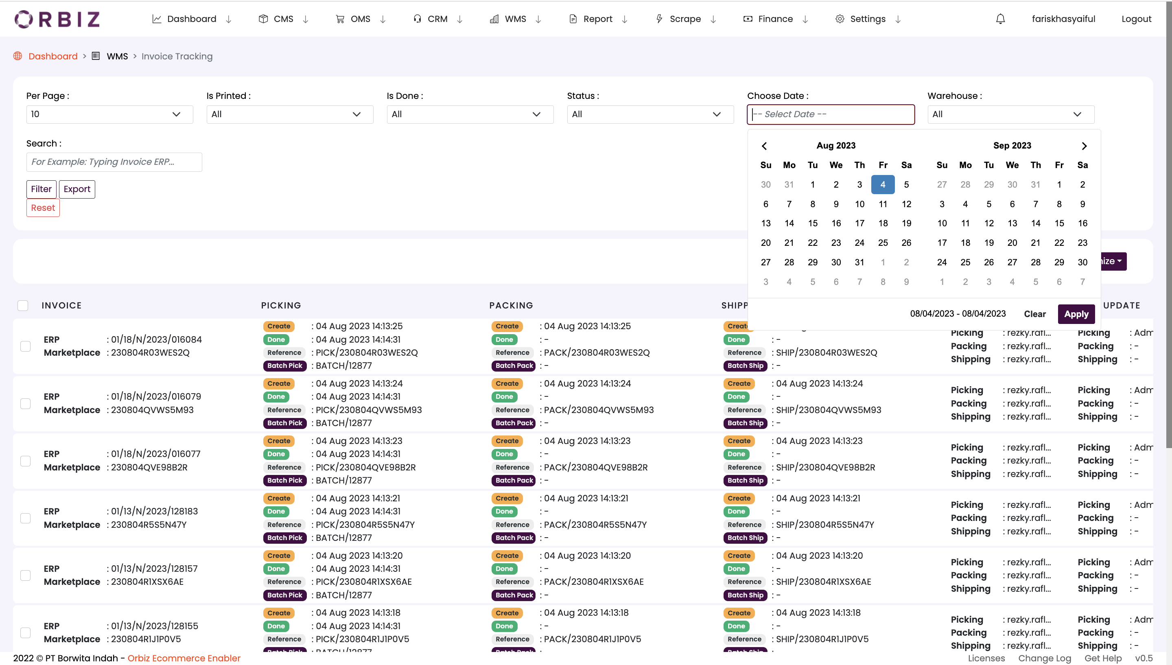Go to next month in calendar
Viewport: 1172px width, 665px height.
1084,146
